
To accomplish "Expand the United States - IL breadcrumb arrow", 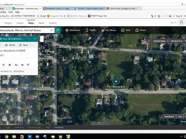I will point(149,41).
